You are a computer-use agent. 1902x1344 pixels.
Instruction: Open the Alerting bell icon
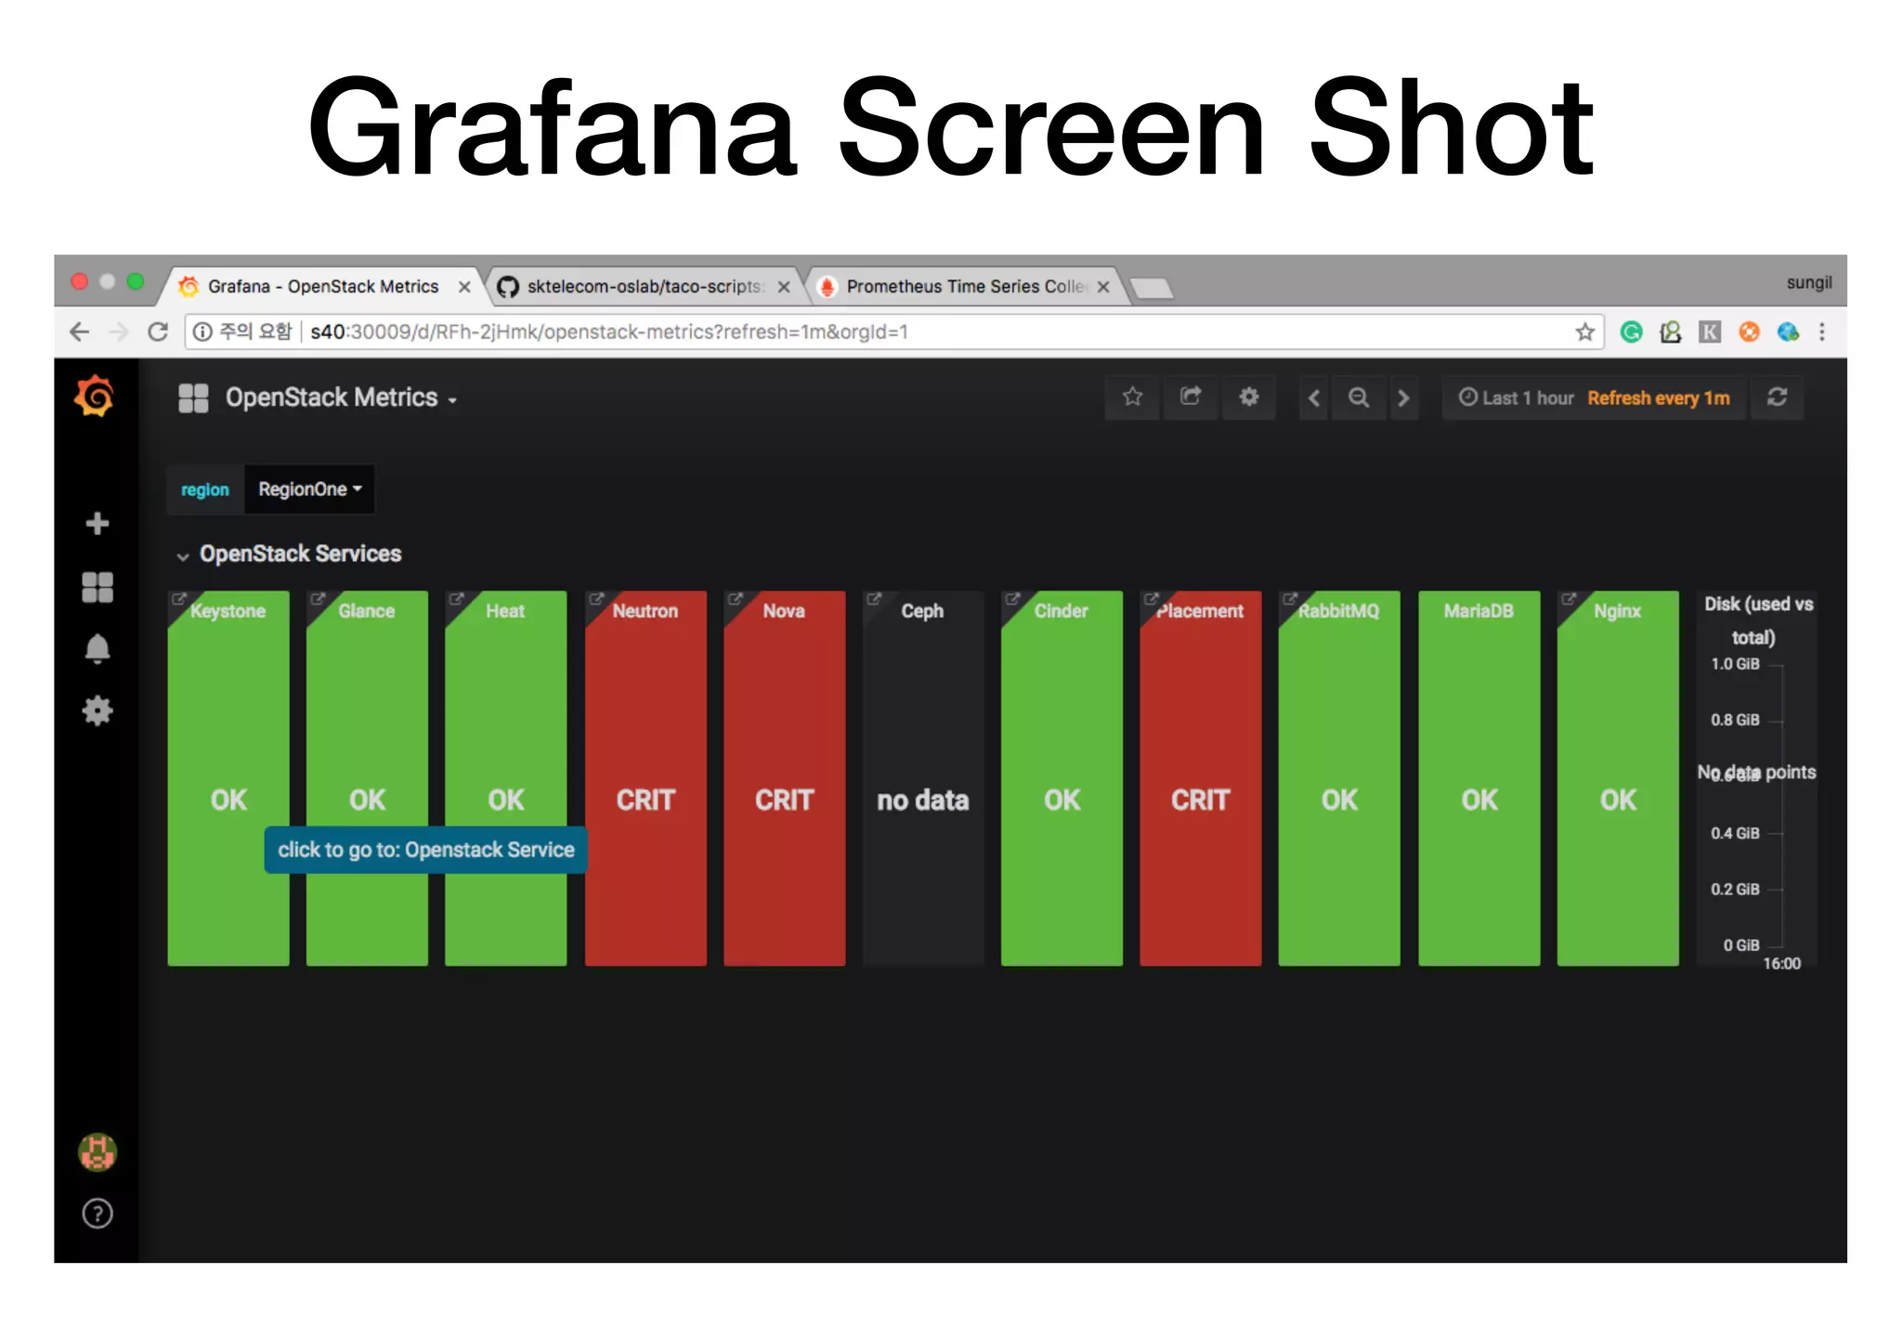(97, 648)
